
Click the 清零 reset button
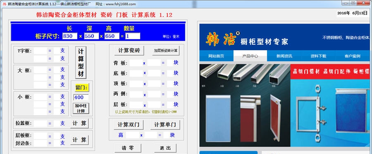128,148
